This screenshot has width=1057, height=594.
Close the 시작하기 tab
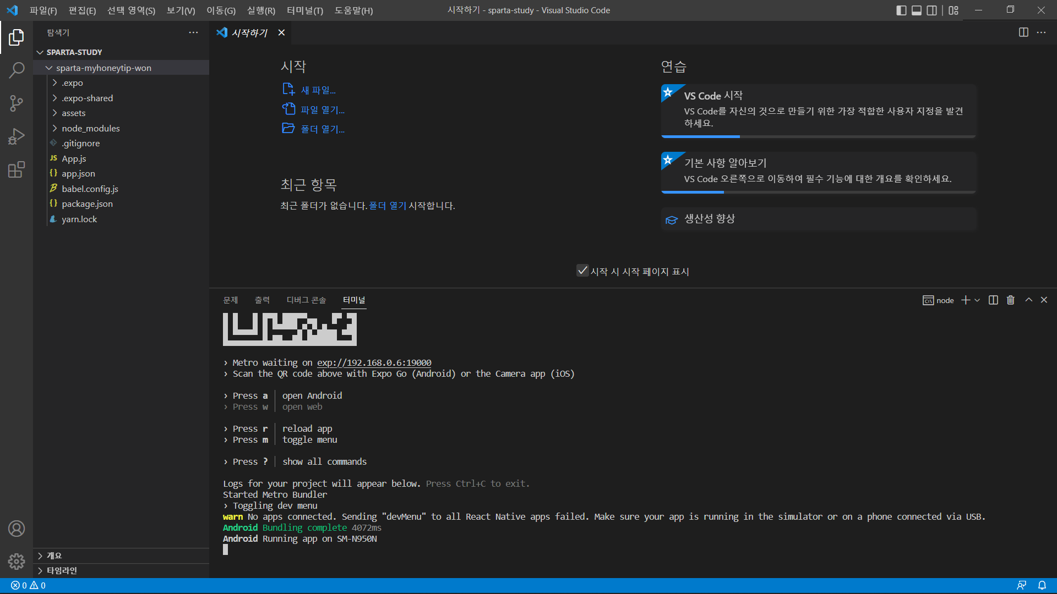click(x=281, y=32)
